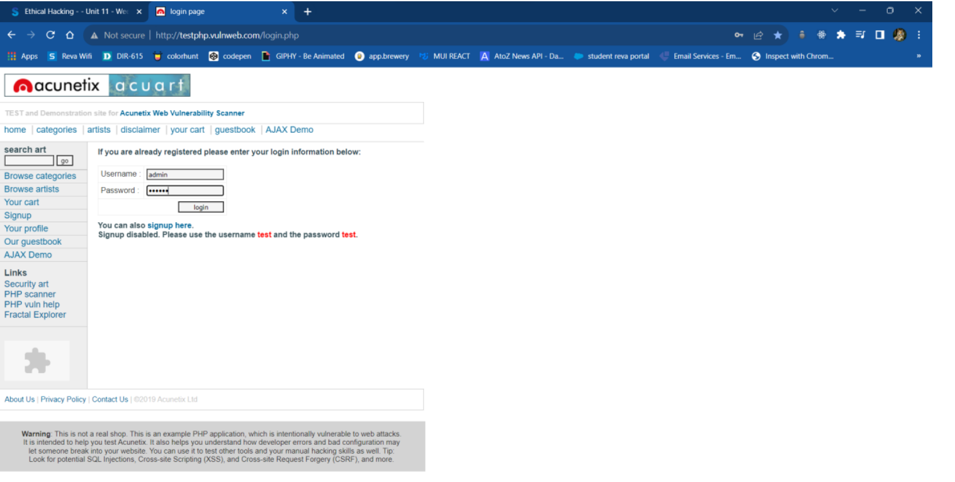Click the Not secure warning icon
Image resolution: width=955 pixels, height=482 pixels.
coord(94,35)
